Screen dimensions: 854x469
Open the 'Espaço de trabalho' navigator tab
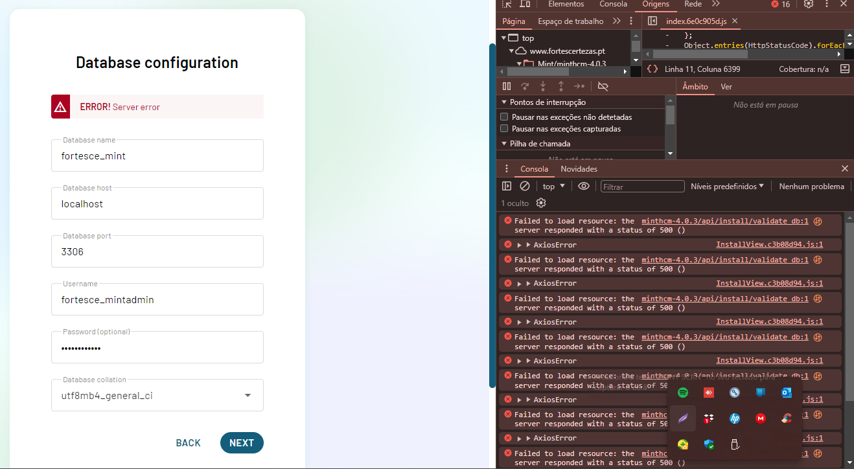(x=570, y=21)
